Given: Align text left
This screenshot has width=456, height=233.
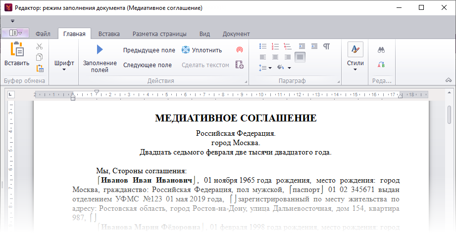Looking at the screenshot, I should 263,57.
